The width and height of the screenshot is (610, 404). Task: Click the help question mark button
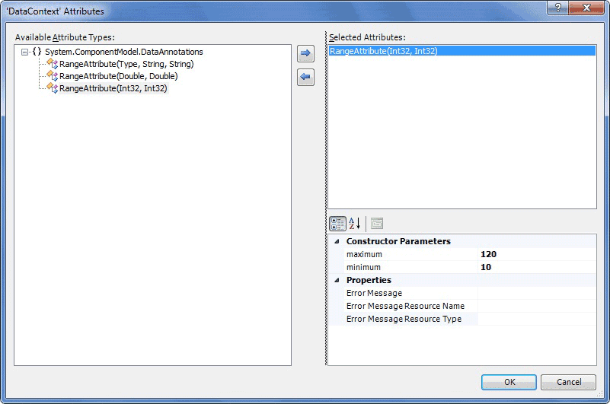[558, 8]
